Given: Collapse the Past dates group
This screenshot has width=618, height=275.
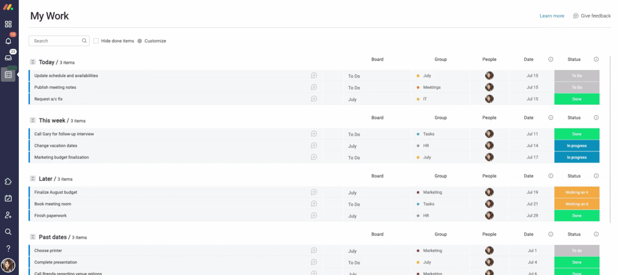Looking at the screenshot, I should tap(33, 237).
